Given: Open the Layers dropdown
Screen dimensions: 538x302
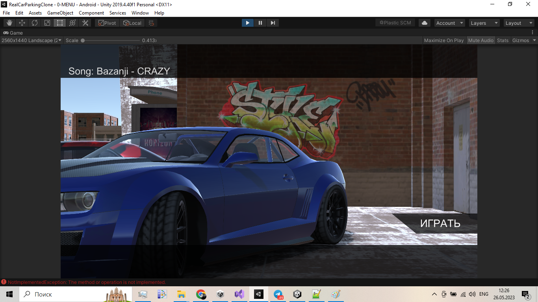Looking at the screenshot, I should (484, 23).
